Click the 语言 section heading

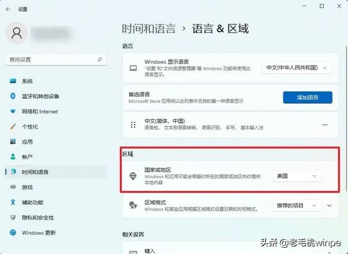pos(127,46)
